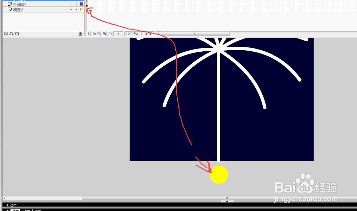Select the 椭圆形 layer name
Screen dimensions: 357x211
click(18, 10)
